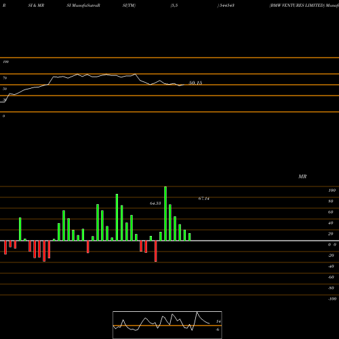Open the small boxed line chart thumbnail

tap(167, 325)
